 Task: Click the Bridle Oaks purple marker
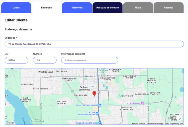tap(142, 103)
